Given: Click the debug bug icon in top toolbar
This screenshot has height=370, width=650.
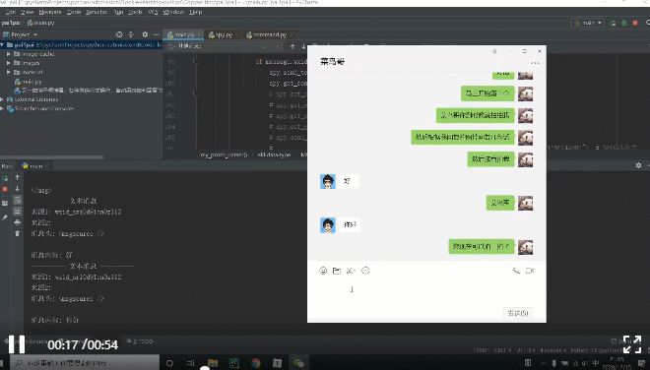Looking at the screenshot, I should (x=623, y=23).
